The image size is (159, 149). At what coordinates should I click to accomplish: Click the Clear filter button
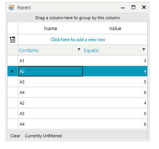point(15,136)
